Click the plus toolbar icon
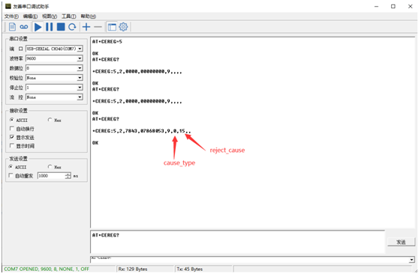The image size is (419, 274). point(86,27)
